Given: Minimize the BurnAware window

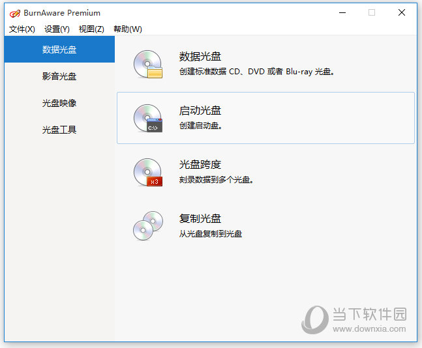Looking at the screenshot, I should click(x=342, y=12).
